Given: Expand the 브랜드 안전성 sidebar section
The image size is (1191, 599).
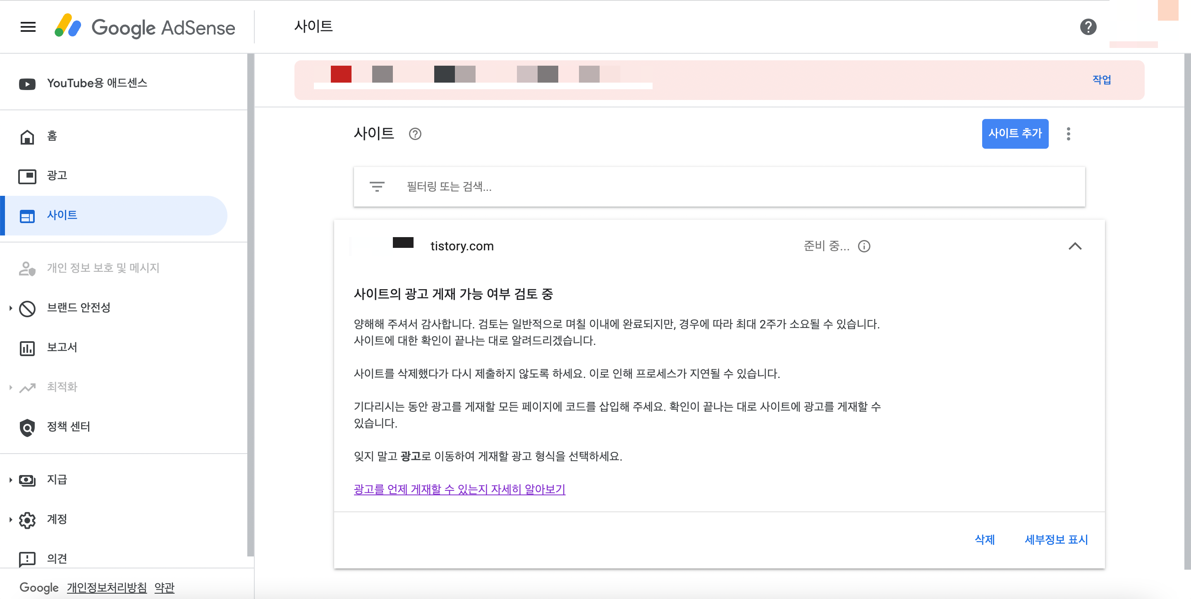Looking at the screenshot, I should pos(11,308).
